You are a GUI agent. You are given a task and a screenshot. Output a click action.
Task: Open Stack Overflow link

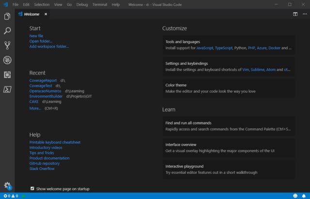[42, 169]
